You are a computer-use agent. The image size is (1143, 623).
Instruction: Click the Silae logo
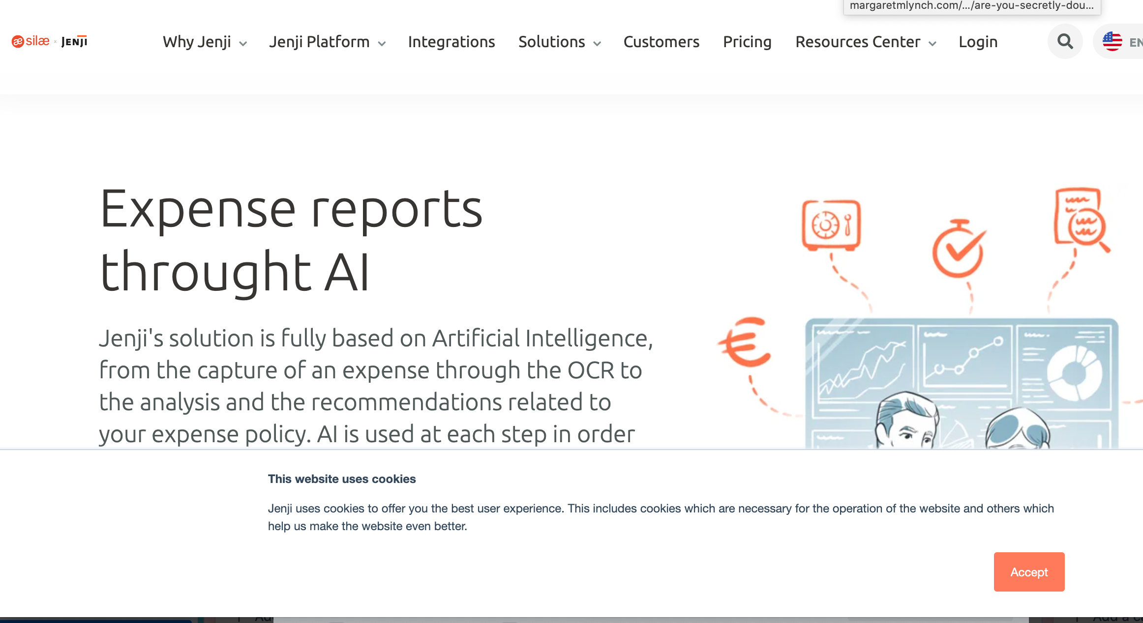coord(30,42)
